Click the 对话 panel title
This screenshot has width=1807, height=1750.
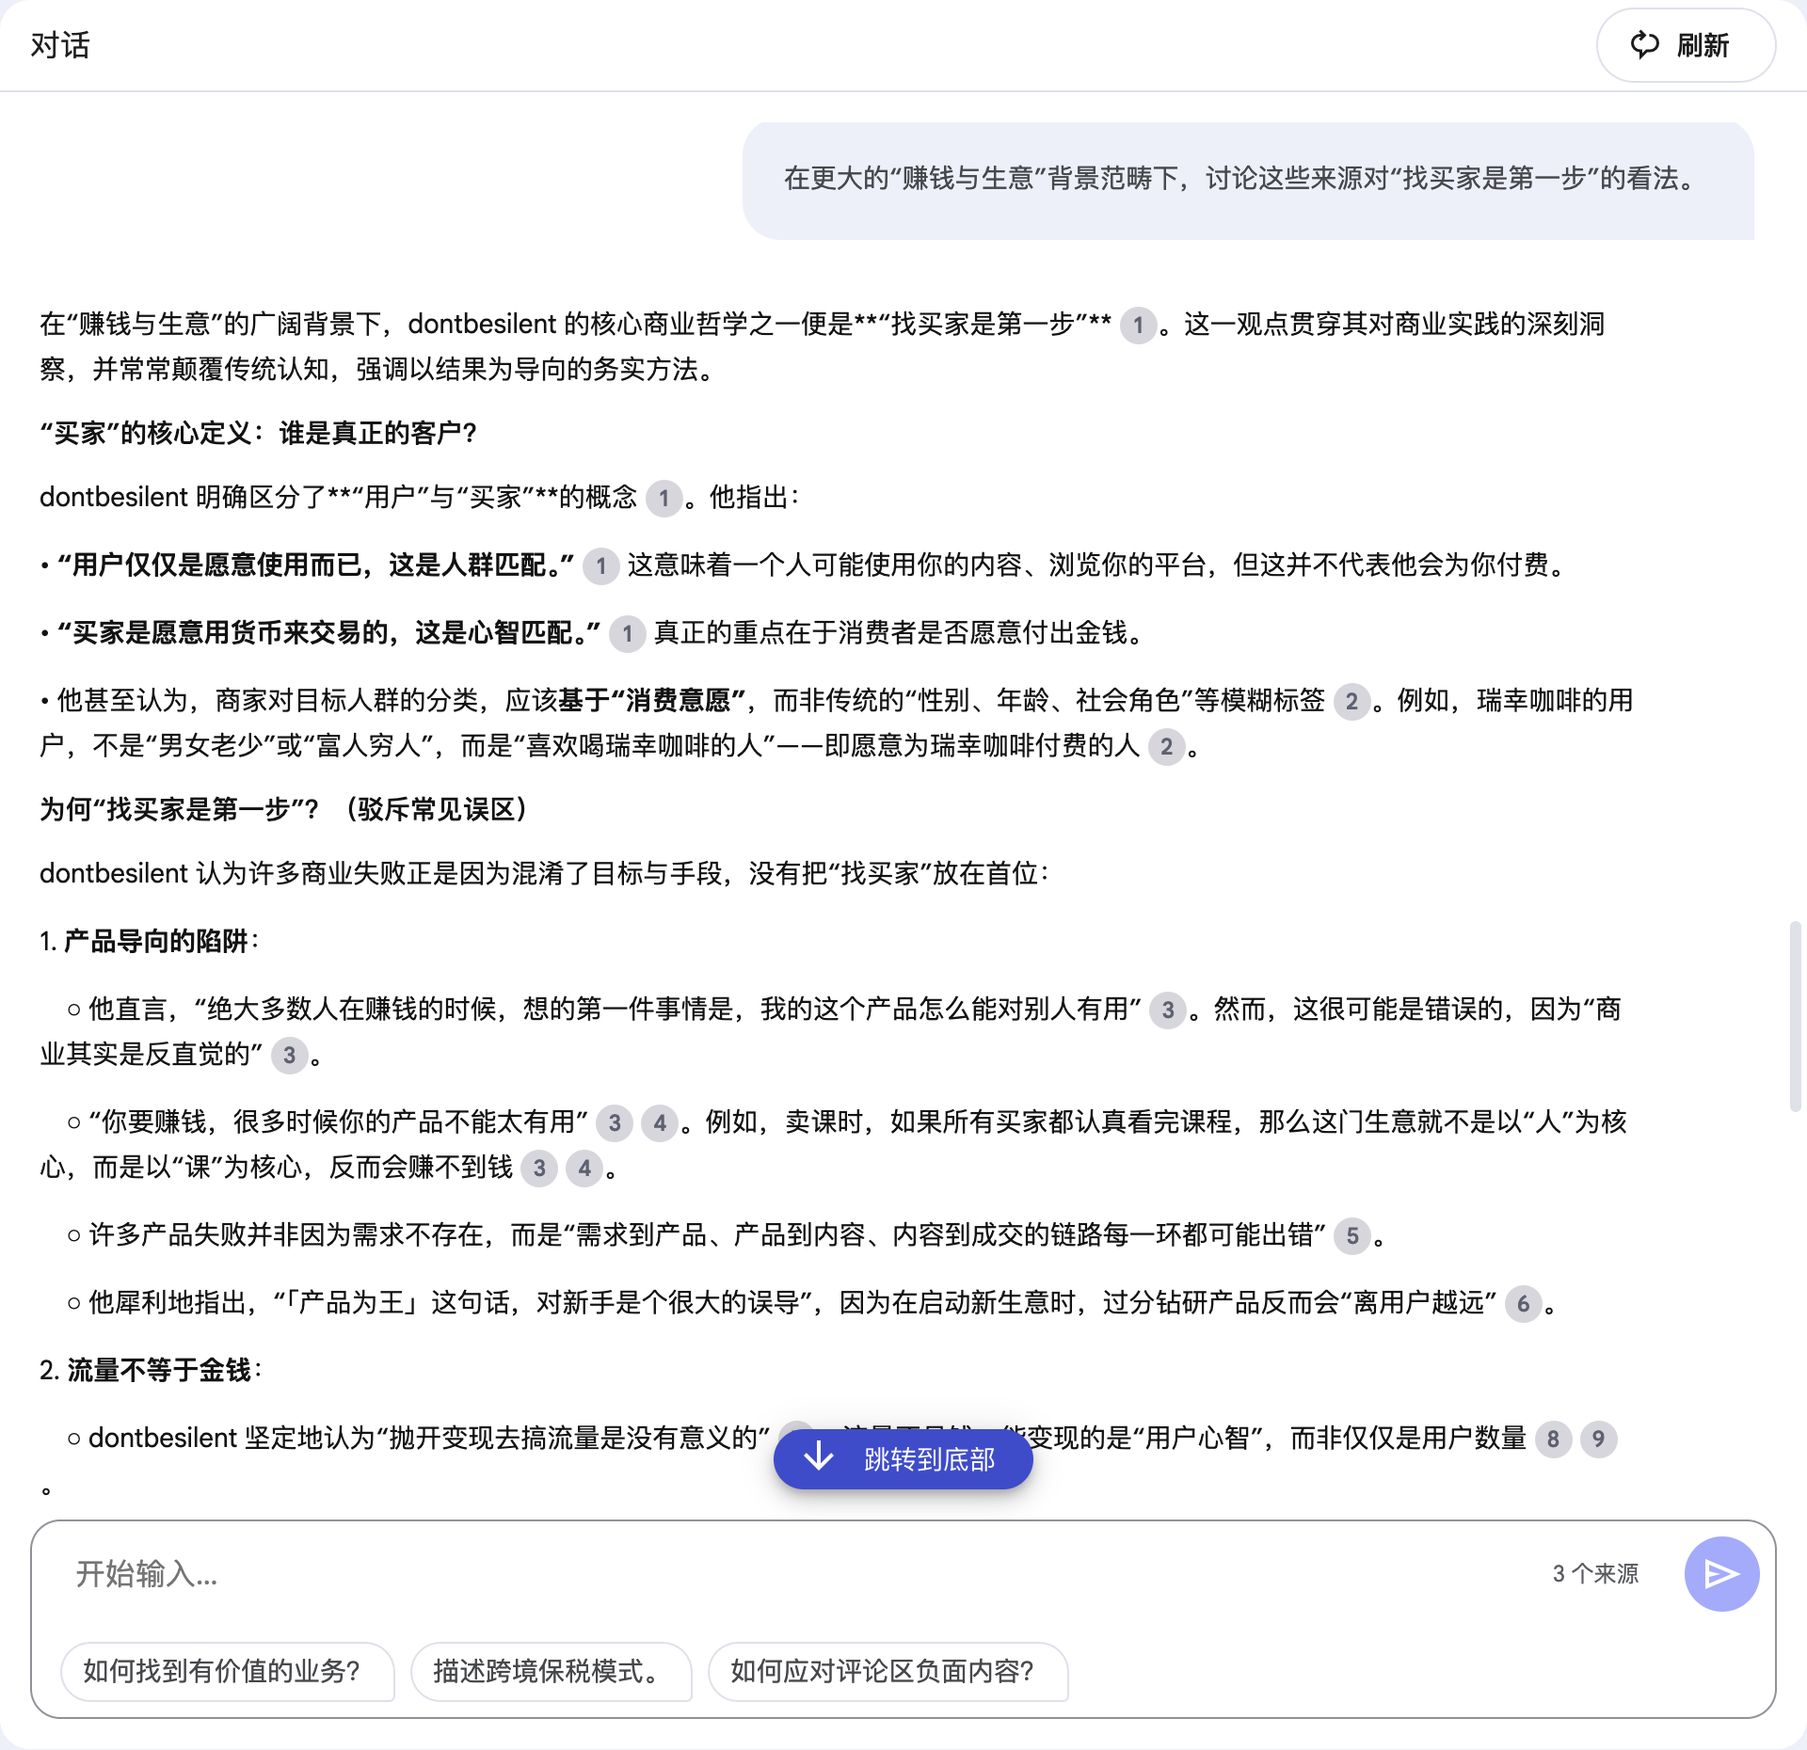[x=60, y=46]
